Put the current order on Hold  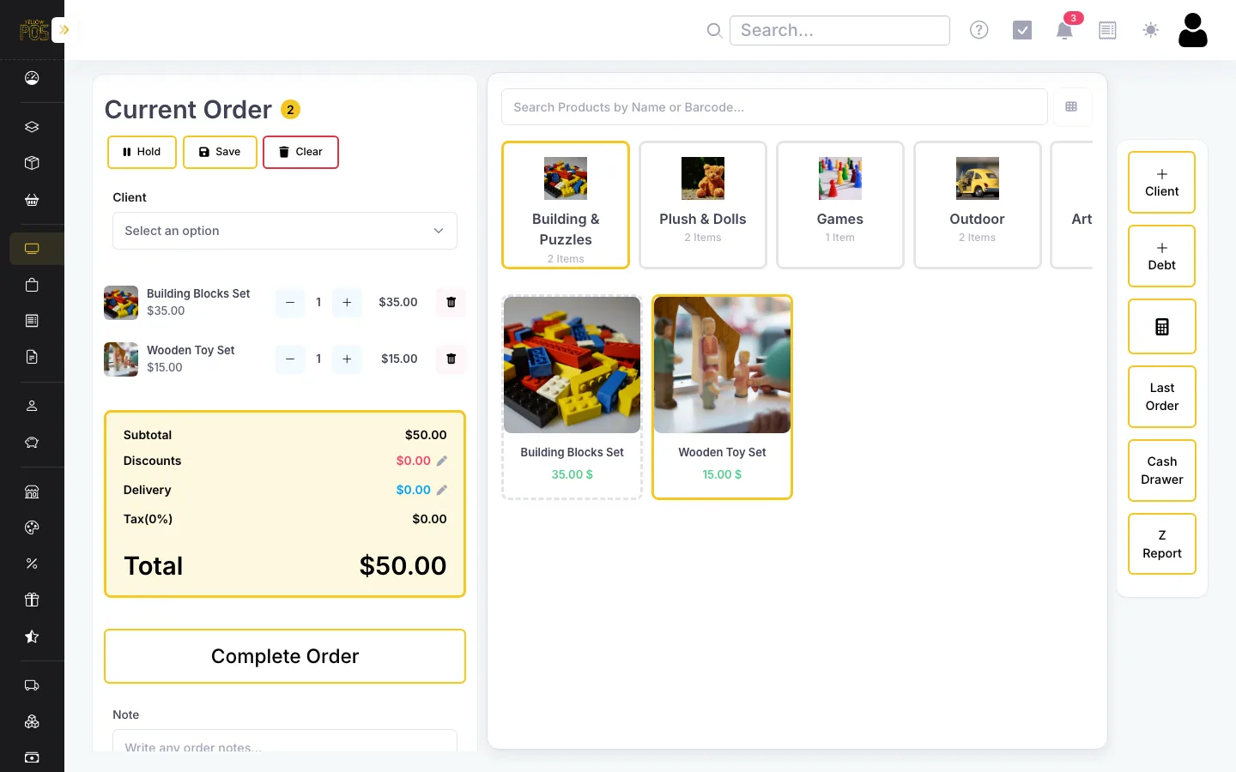[142, 152]
